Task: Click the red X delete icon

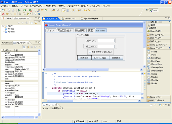Action: pyautogui.click(x=3, y=14)
